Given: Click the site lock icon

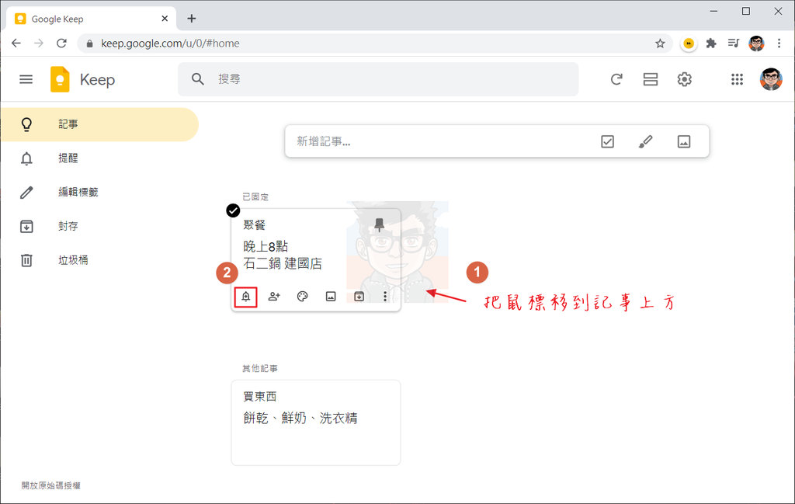Looking at the screenshot, I should coord(90,43).
